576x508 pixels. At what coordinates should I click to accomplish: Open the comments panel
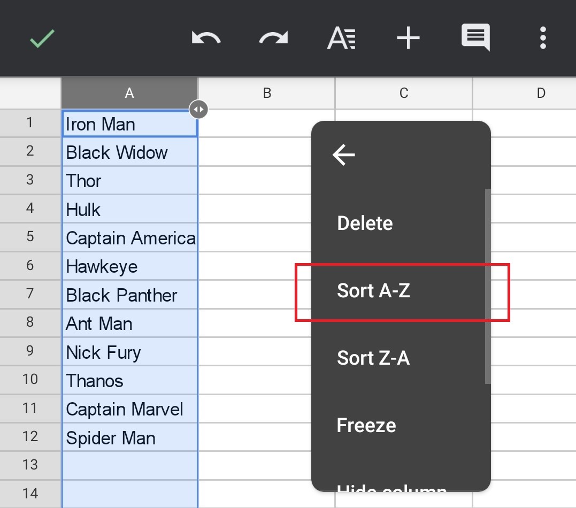point(475,37)
